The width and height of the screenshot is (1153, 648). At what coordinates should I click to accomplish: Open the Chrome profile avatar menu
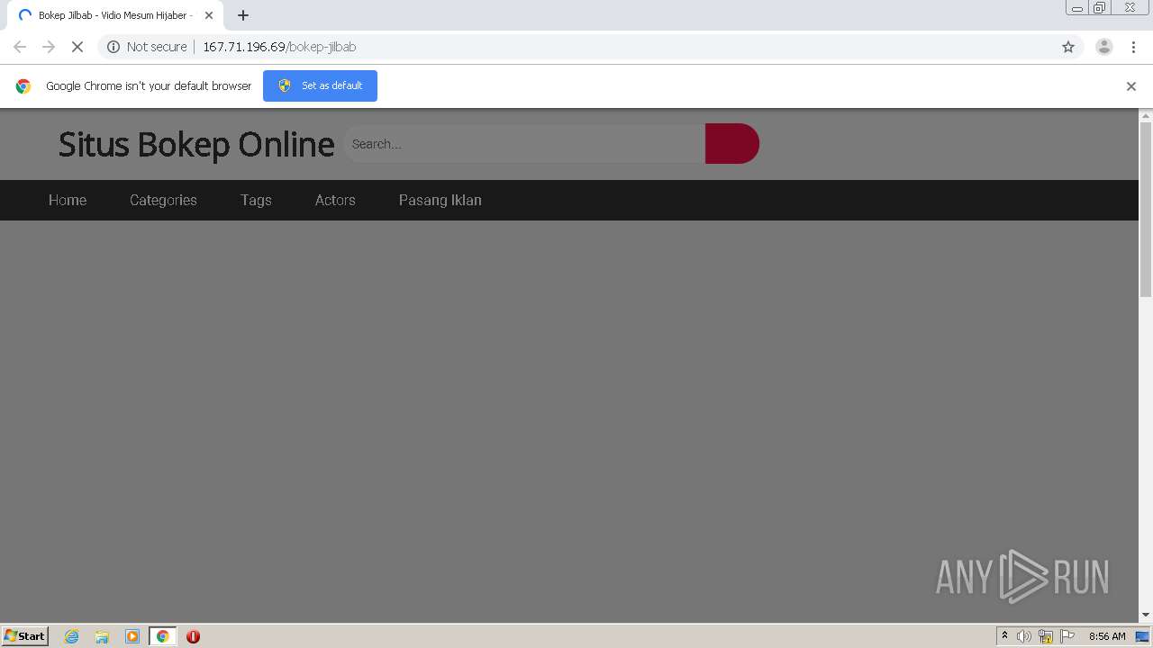1103,47
